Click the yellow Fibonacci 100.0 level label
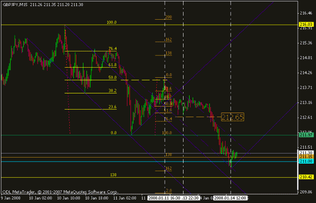 coord(111,22)
